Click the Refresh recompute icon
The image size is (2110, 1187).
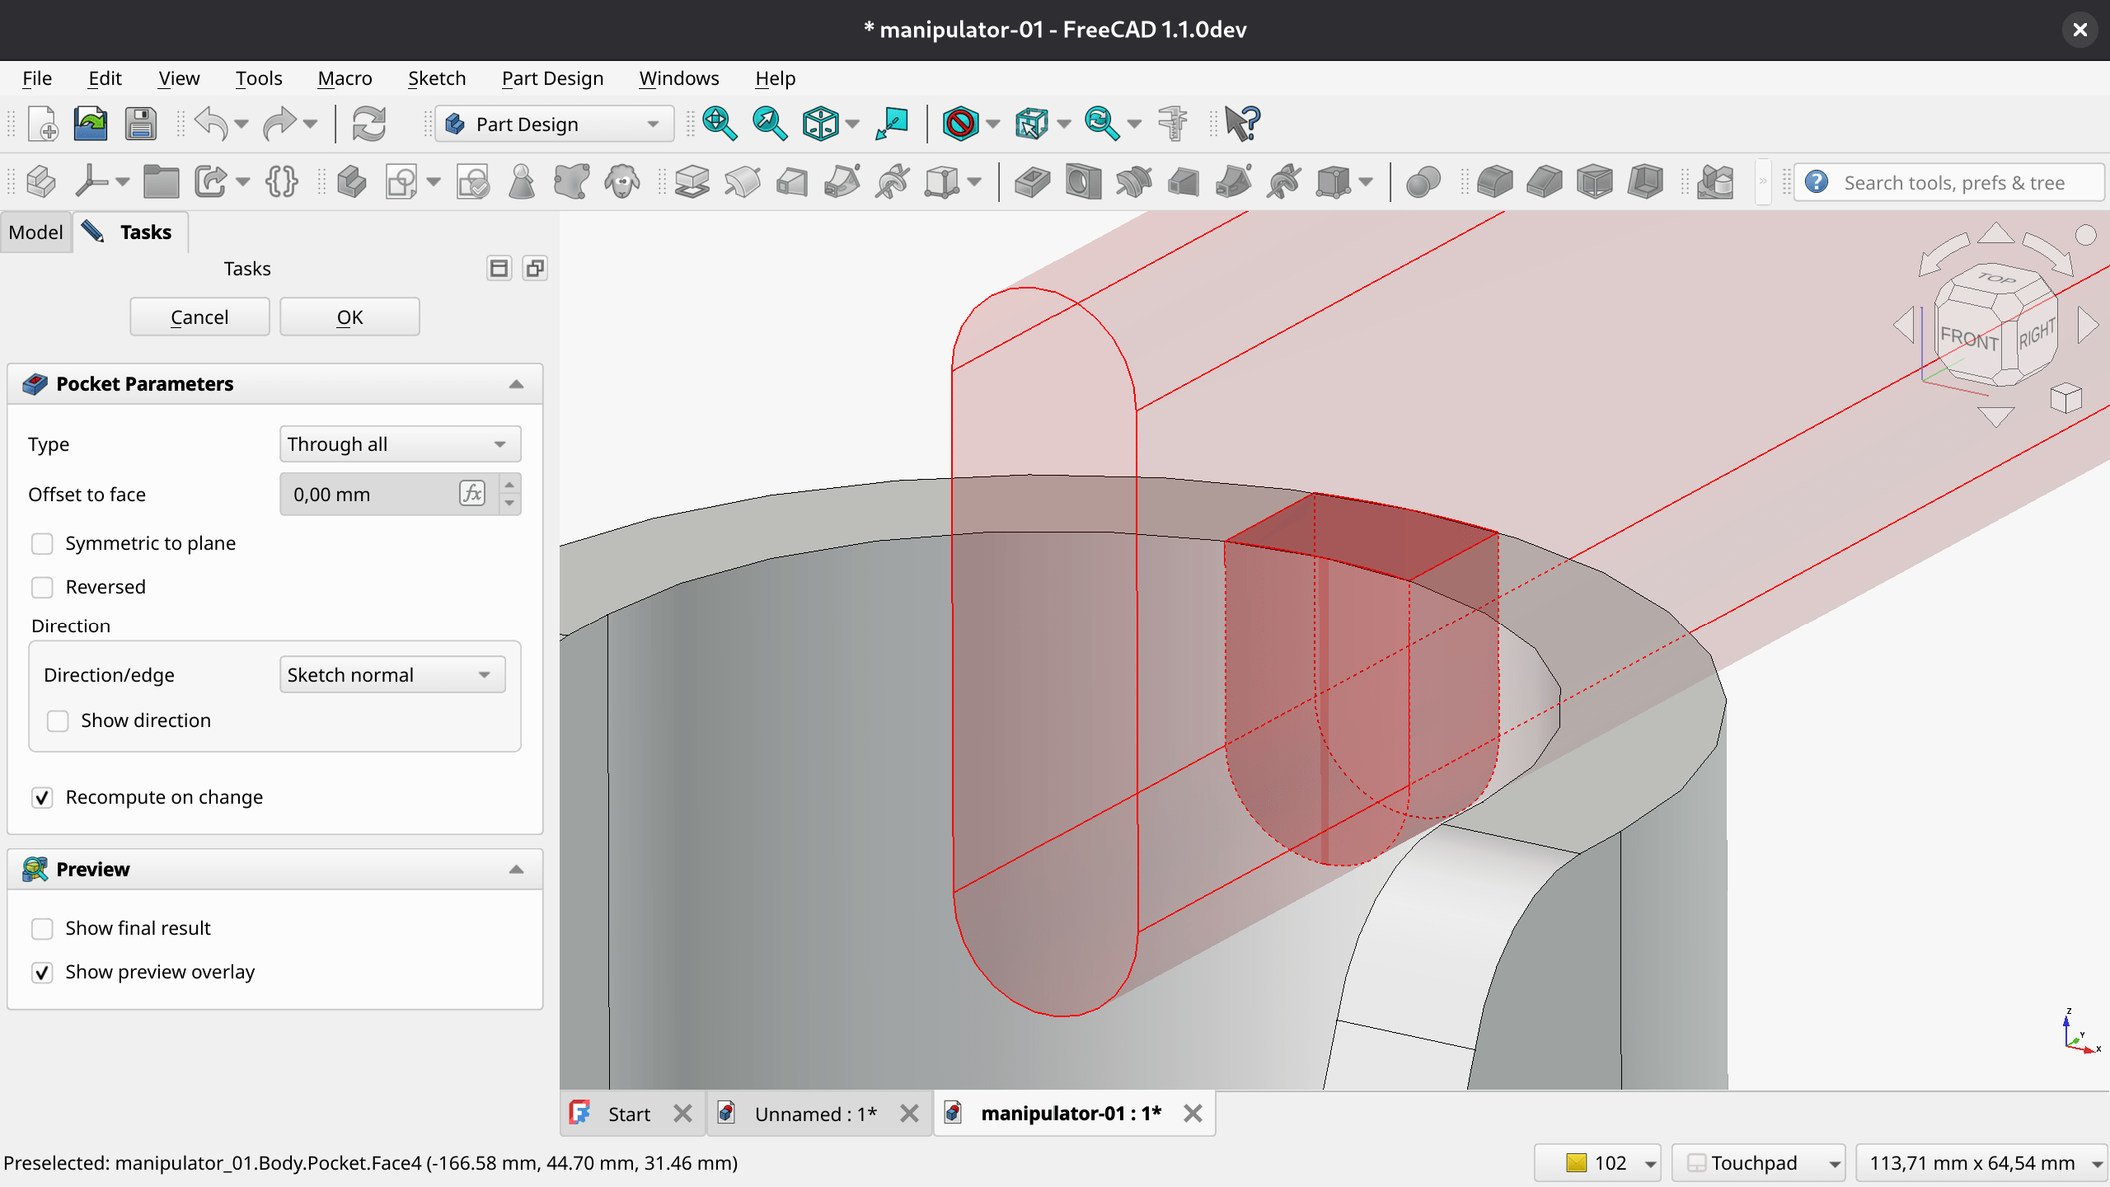tap(368, 124)
